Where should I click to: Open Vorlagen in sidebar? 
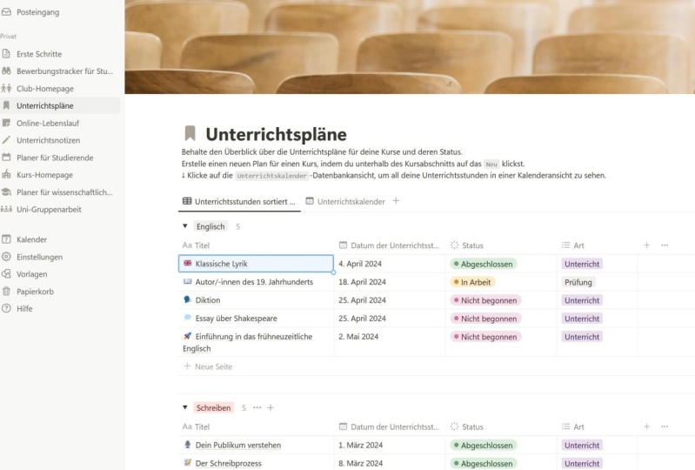31,274
